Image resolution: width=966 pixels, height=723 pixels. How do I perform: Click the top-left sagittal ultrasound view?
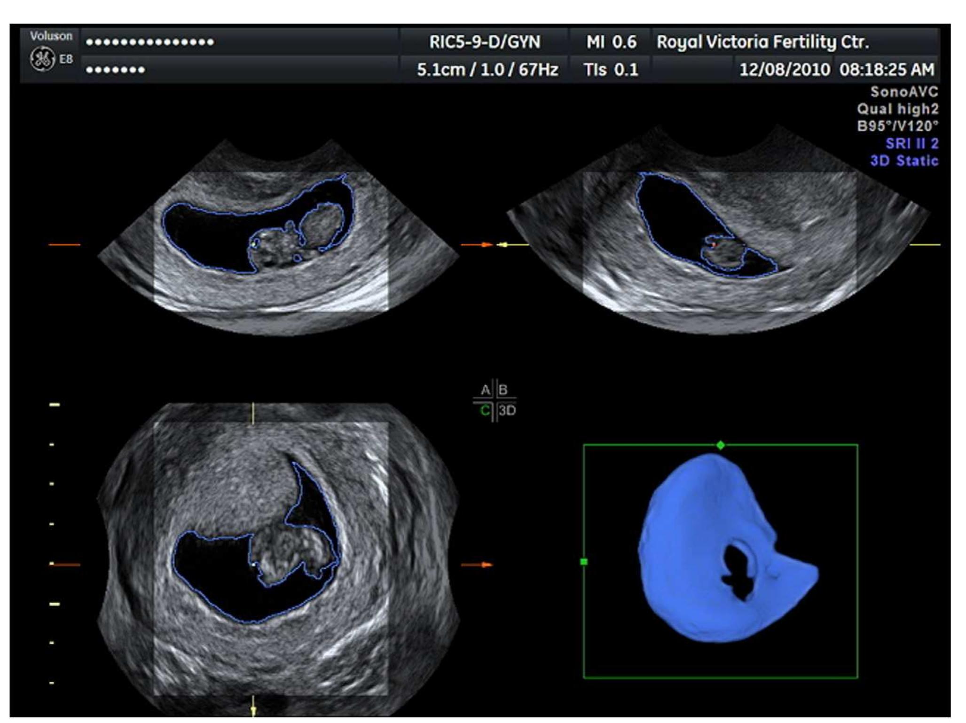click(x=277, y=237)
